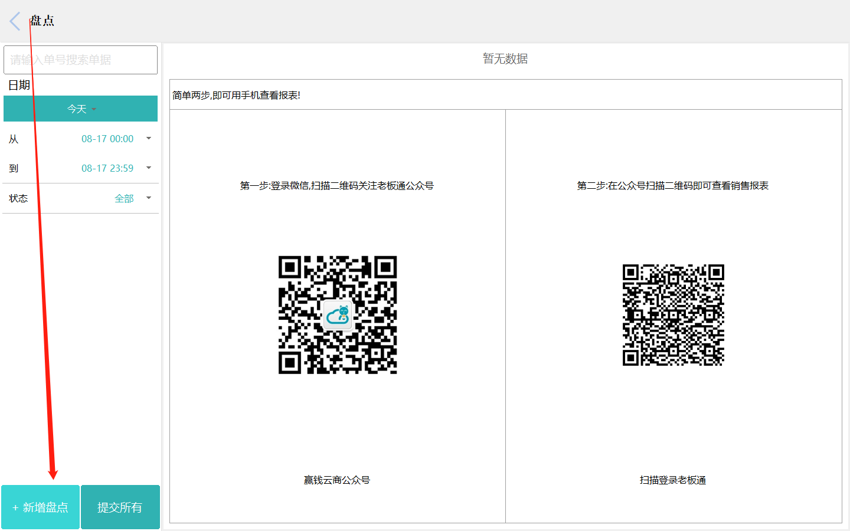
Task: Click the 全部 status value
Action: click(124, 199)
